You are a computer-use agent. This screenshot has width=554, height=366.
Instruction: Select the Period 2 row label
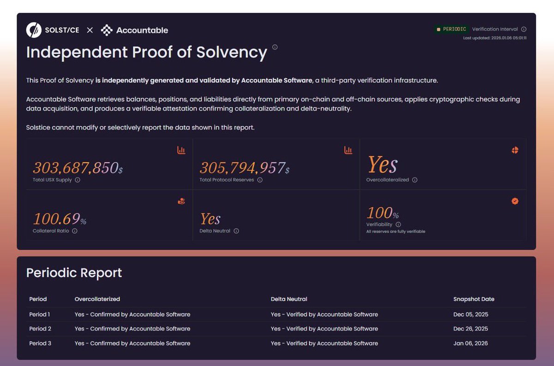(40, 329)
